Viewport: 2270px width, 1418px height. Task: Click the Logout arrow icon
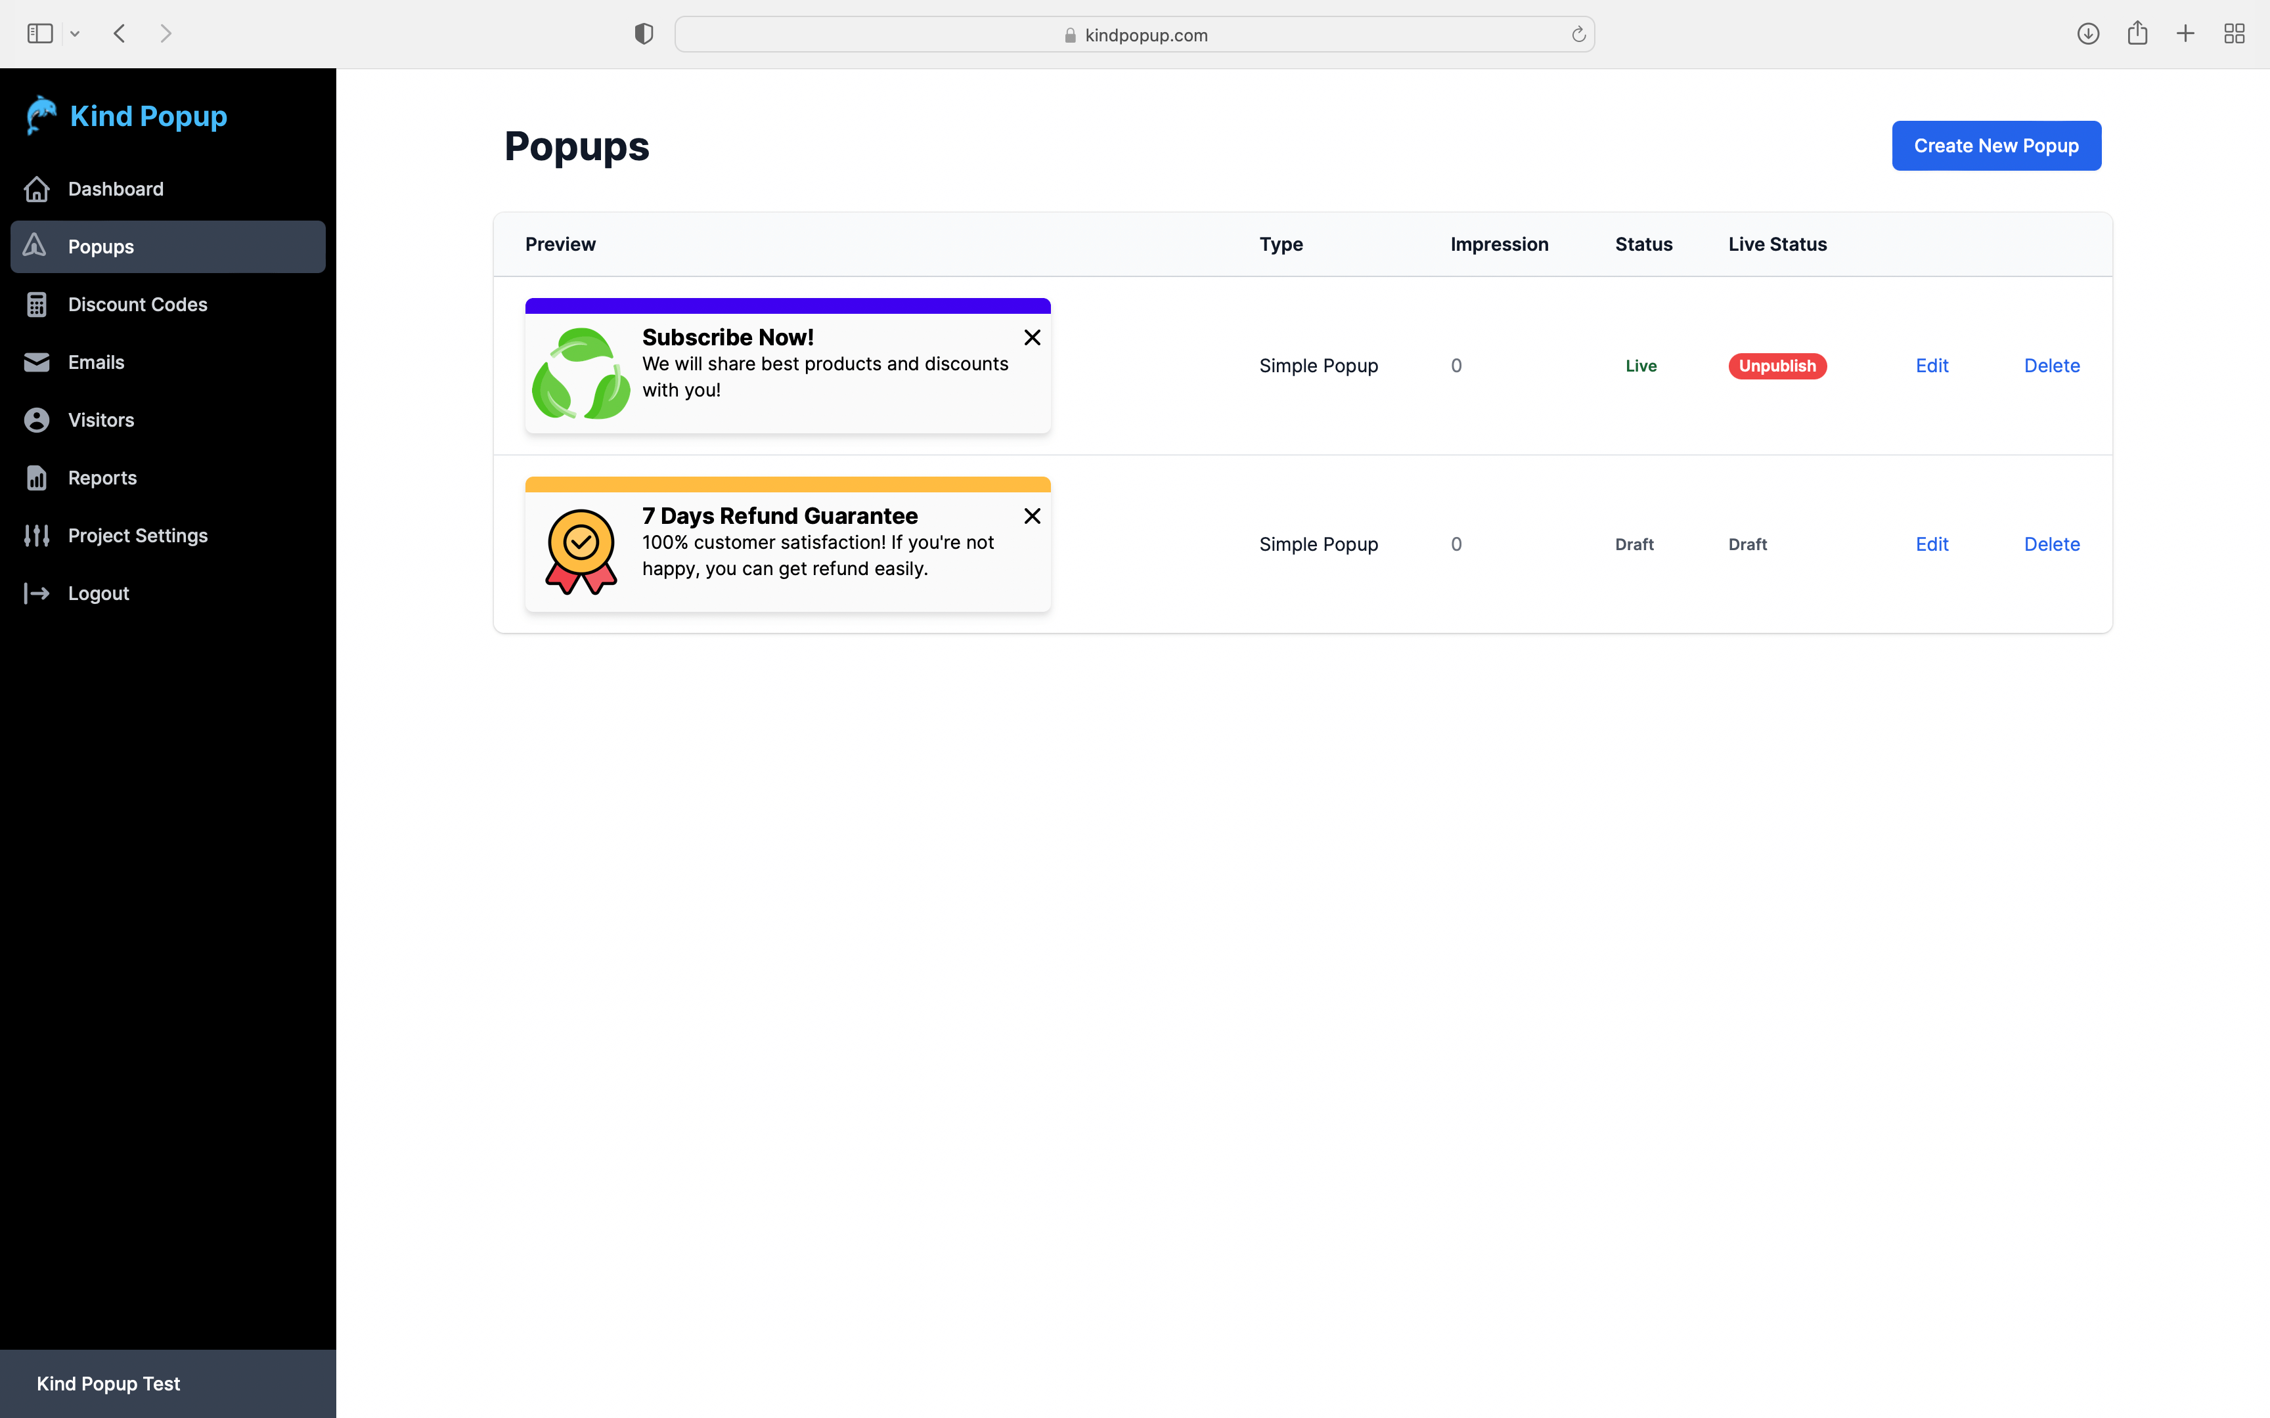click(37, 593)
